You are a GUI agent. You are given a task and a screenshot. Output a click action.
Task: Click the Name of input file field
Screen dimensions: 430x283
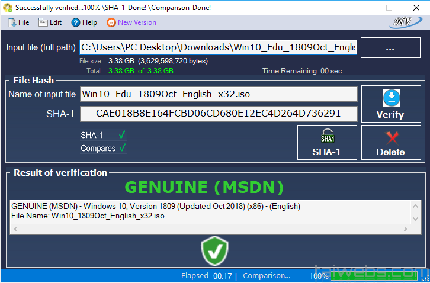[x=218, y=94]
